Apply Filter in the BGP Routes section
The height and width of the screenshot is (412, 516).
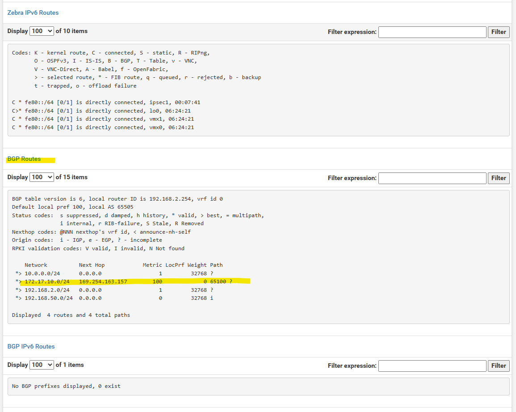499,178
